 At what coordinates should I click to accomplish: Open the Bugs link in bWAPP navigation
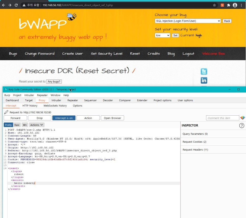(x=13, y=54)
